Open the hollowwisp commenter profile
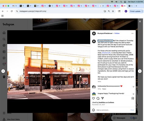 (x=102, y=86)
